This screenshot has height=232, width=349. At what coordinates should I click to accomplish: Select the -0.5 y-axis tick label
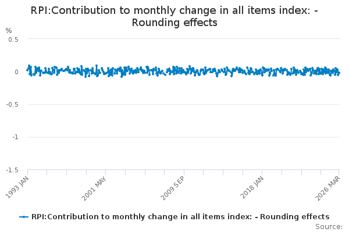12,105
